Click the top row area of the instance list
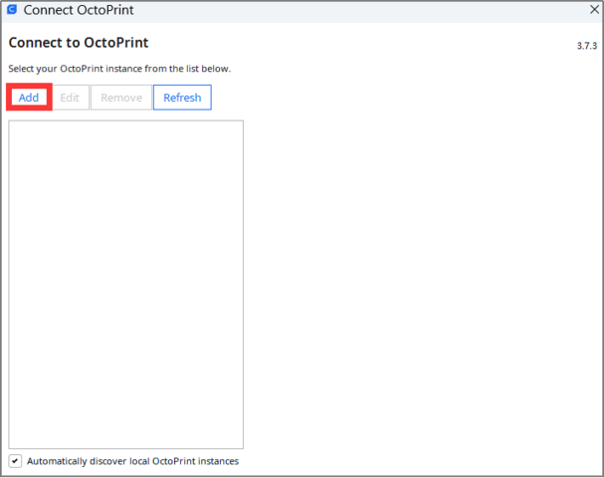Viewport: 604px width, 478px height. 125,132
